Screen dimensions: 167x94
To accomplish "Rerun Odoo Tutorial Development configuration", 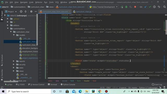I will pos(122,7).
